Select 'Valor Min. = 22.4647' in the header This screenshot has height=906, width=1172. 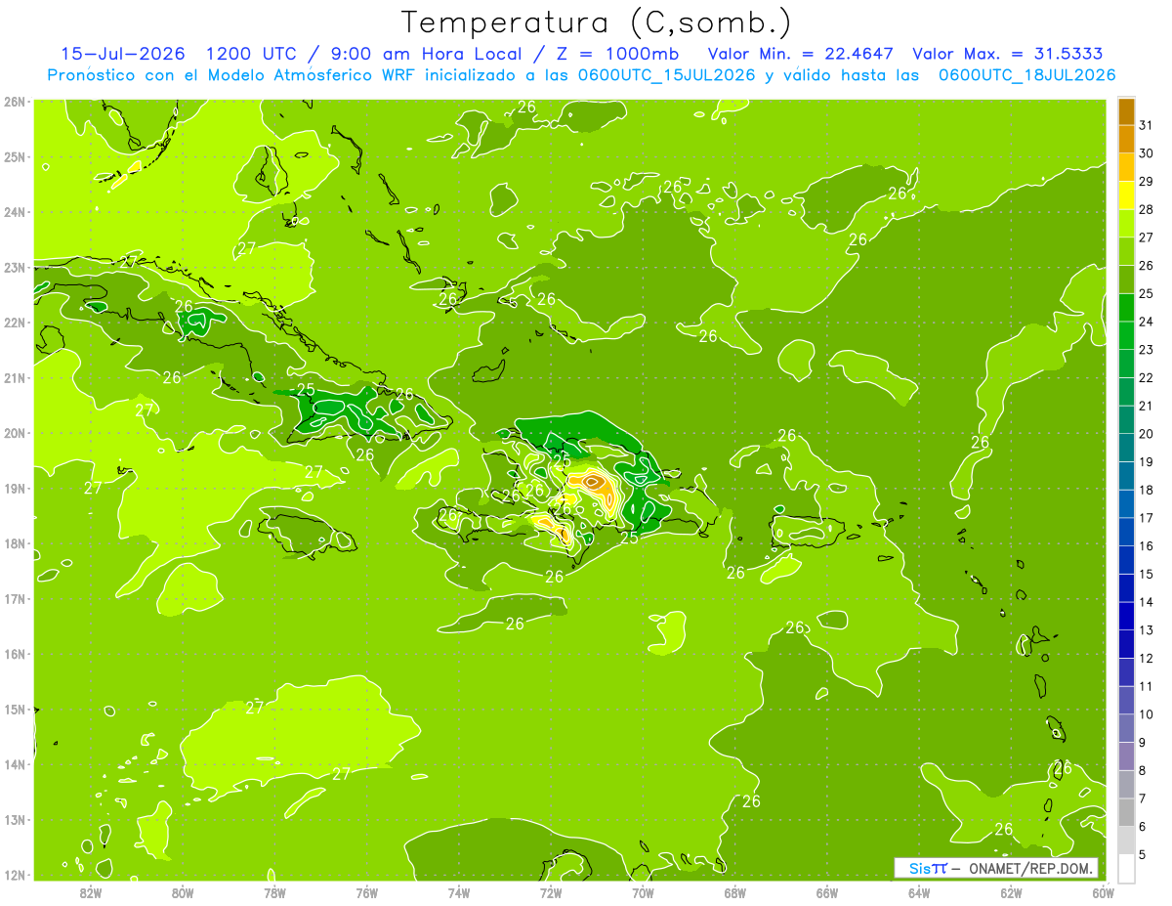801,54
